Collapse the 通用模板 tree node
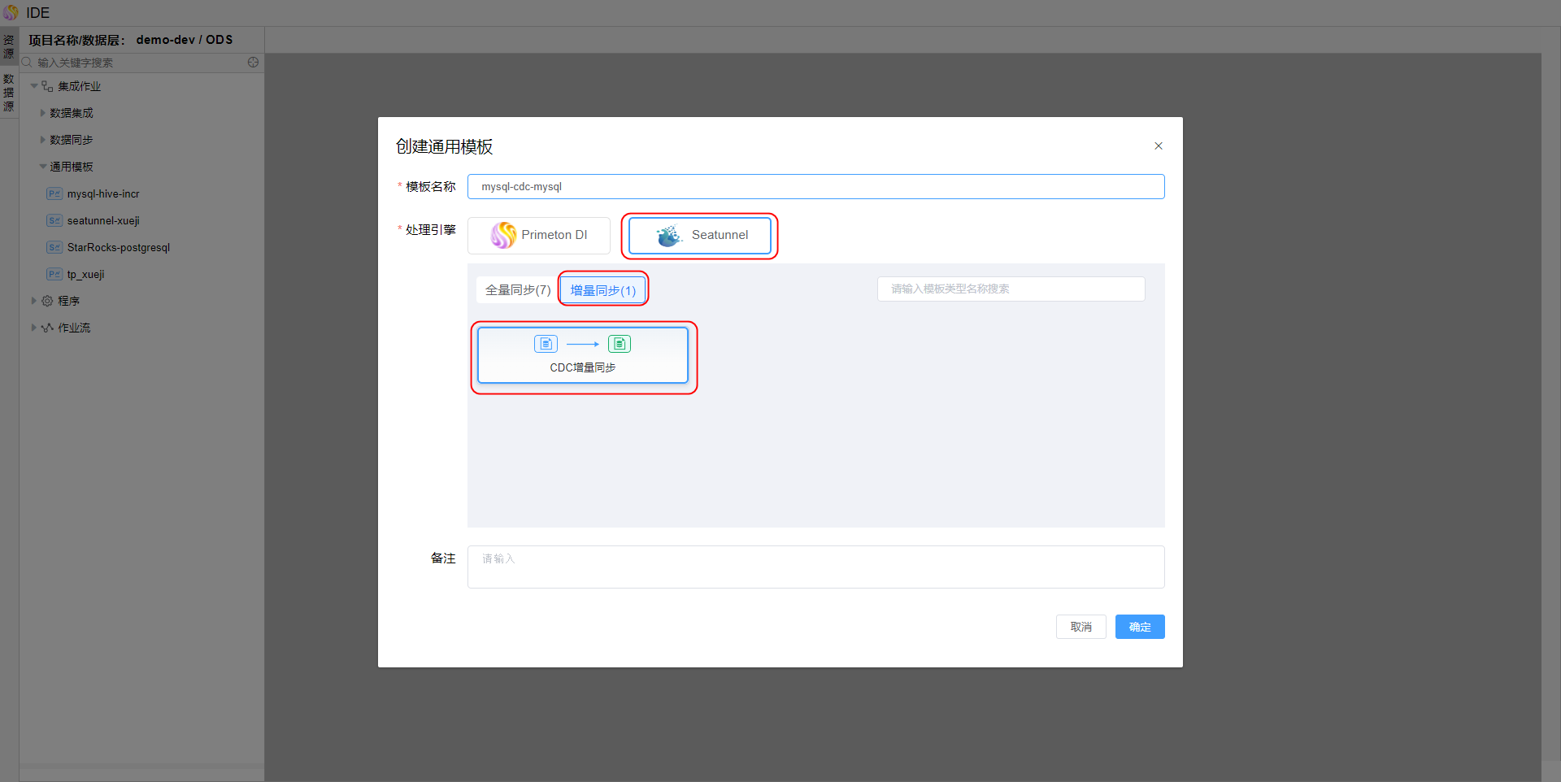This screenshot has width=1561, height=782. click(43, 167)
